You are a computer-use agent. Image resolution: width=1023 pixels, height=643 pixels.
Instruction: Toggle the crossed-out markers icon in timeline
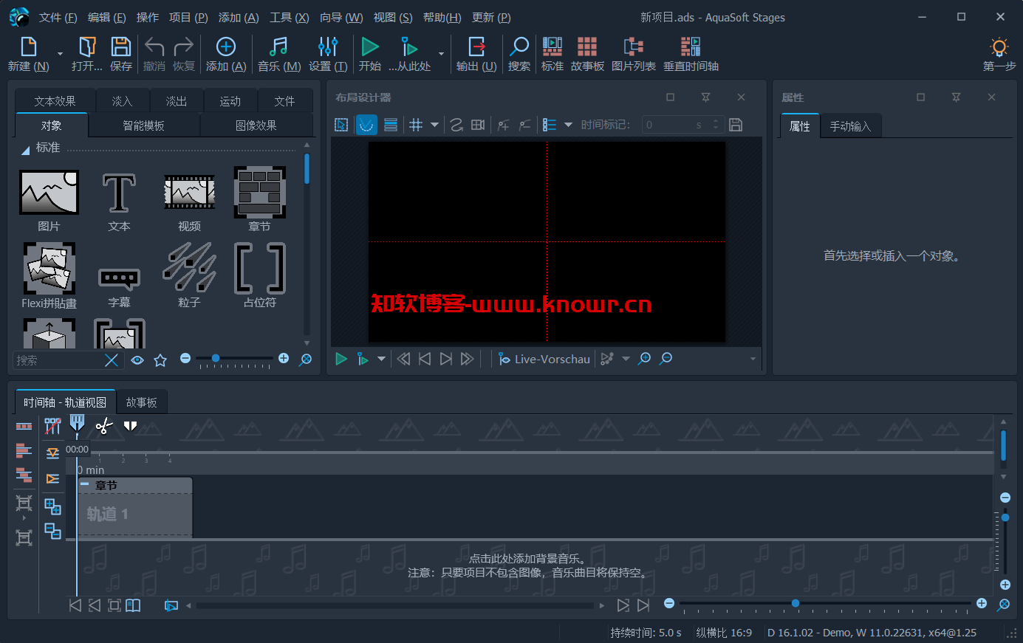[x=52, y=426]
